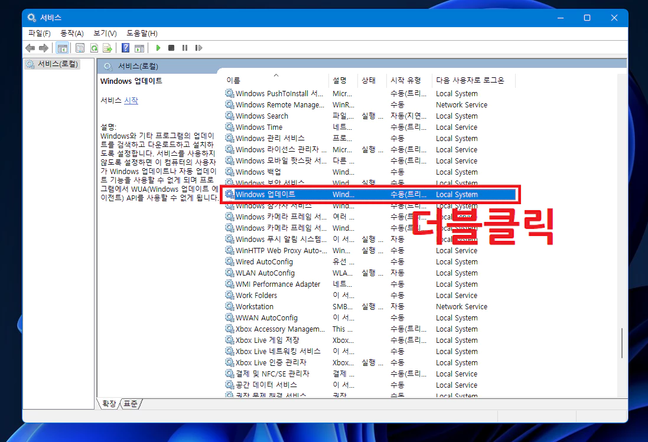This screenshot has width=648, height=442.
Task: Click the Export list toolbar icon
Action: tap(108, 48)
